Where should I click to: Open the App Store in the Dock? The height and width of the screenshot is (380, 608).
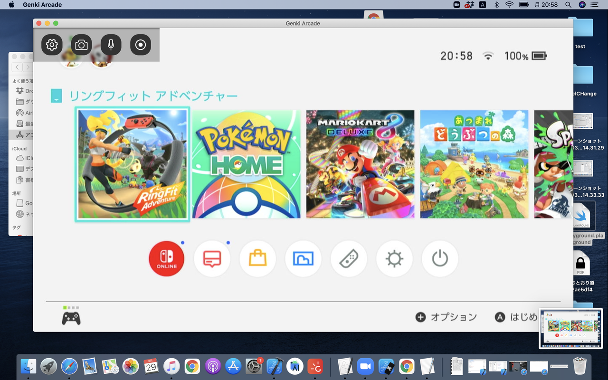tap(233, 366)
